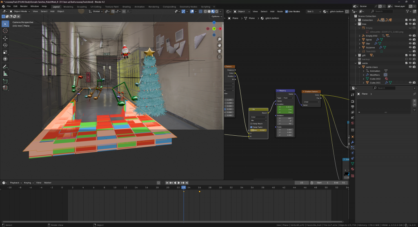Open the Global transform orientation dropdown
The height and width of the screenshot is (227, 418).
96,11
